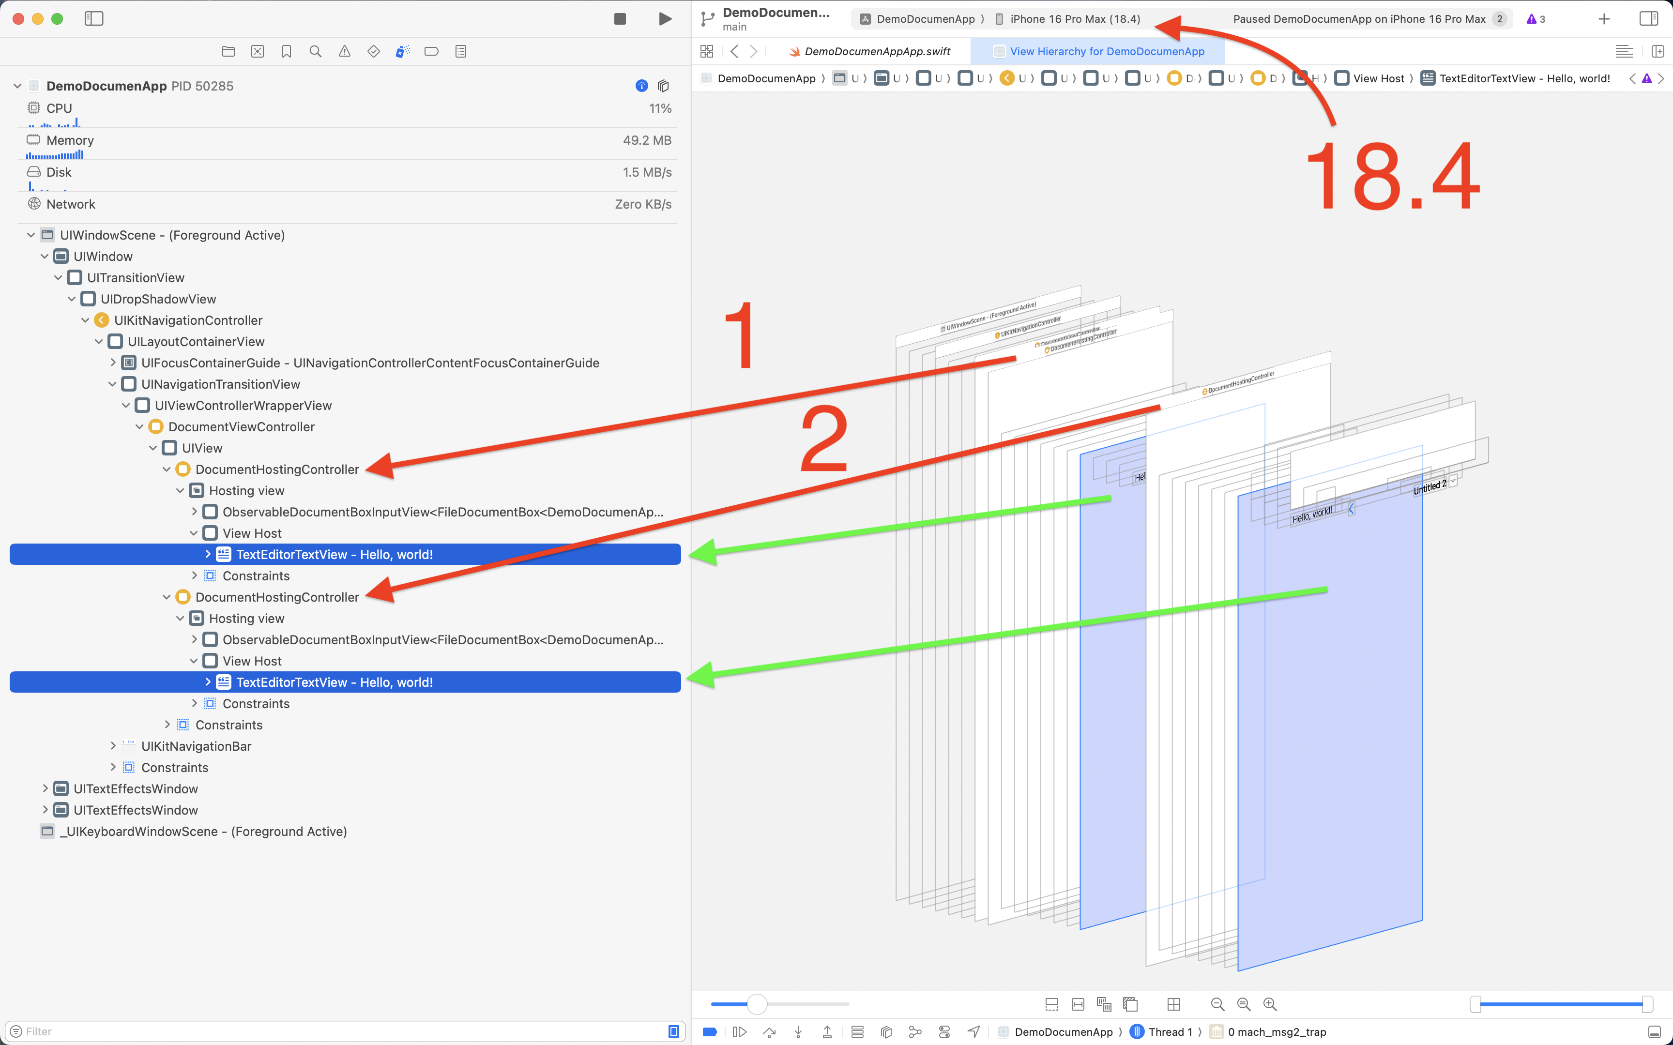The image size is (1673, 1045).
Task: Toggle showing constraints in the canvas
Action: pyautogui.click(x=1077, y=1003)
